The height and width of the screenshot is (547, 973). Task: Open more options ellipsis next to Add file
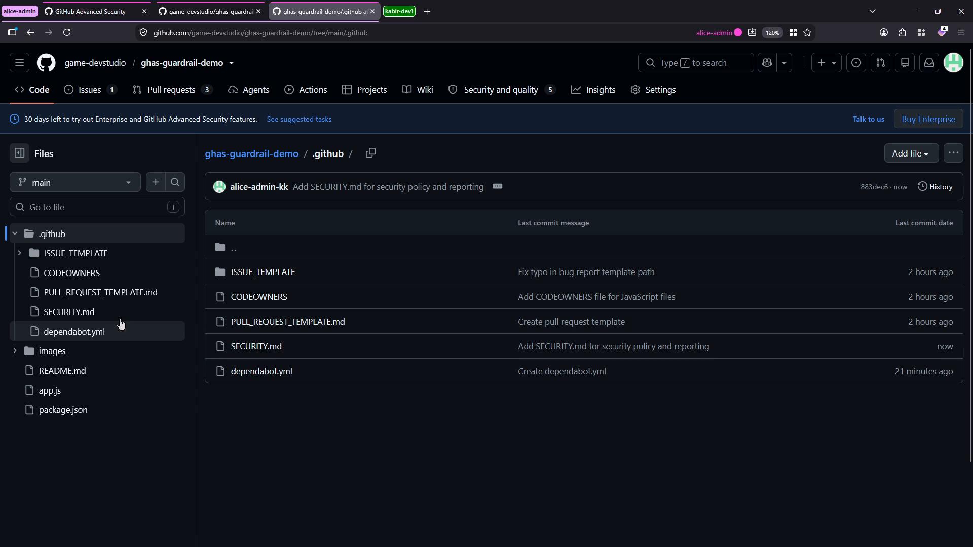pos(953,153)
